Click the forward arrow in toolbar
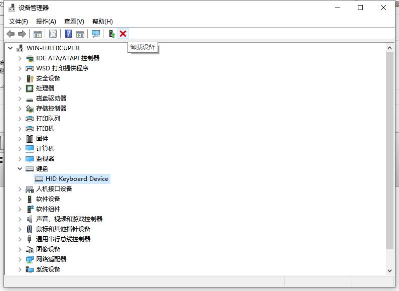The image size is (399, 291). pos(22,34)
